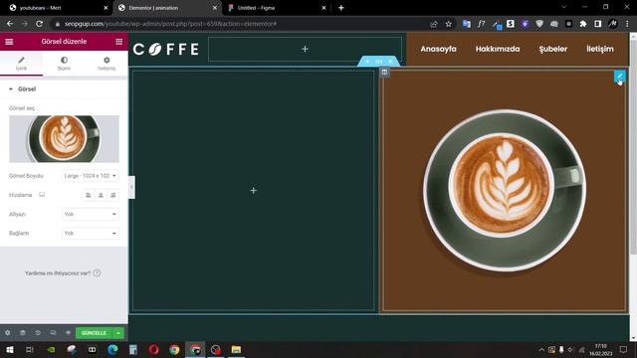Screen dimensions: 637x358
Task: Click the blue image widget edit pencil
Action: pyautogui.click(x=619, y=77)
